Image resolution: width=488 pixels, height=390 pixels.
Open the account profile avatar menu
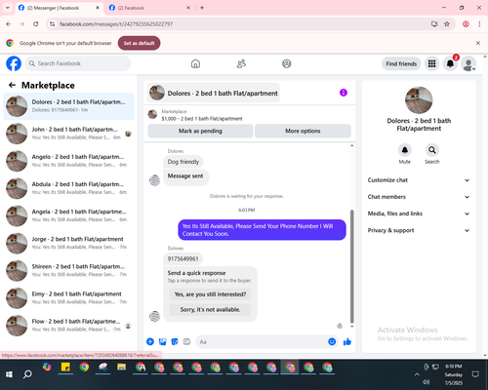pos(468,63)
